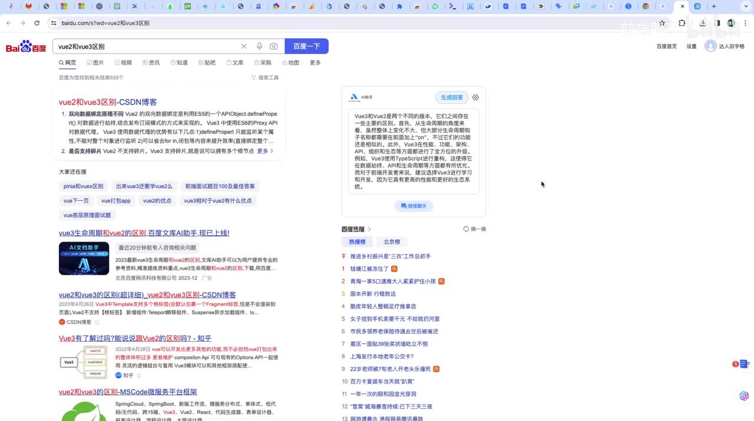Bookmark this page with the star icon

pos(662,23)
